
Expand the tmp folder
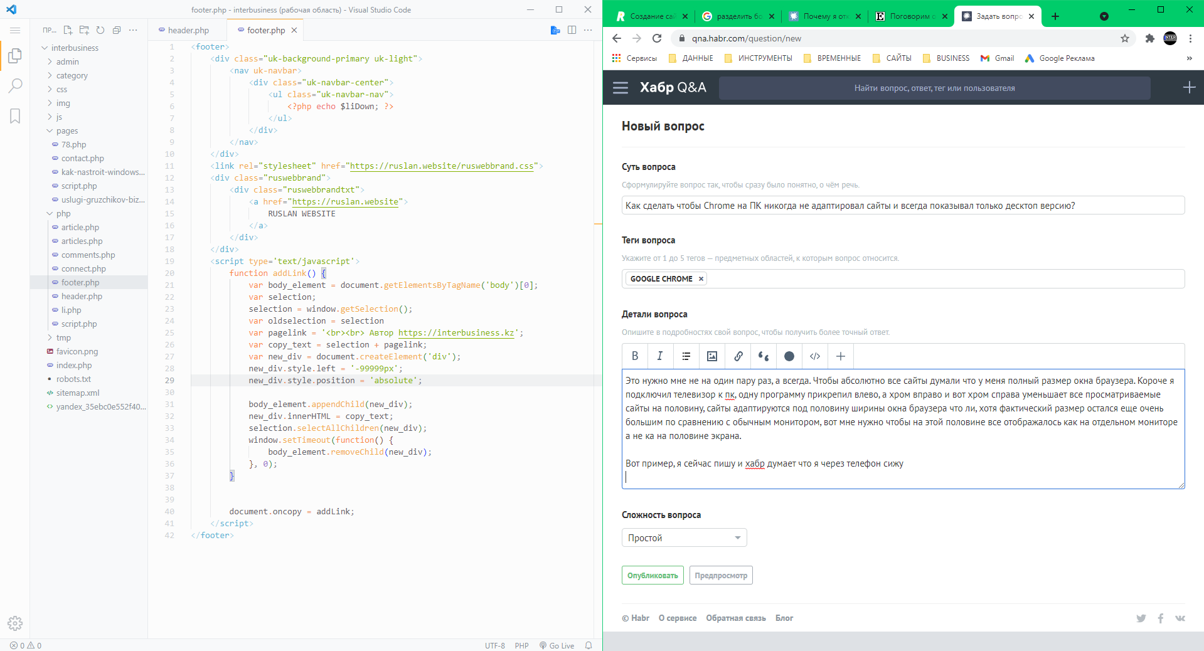coord(63,337)
